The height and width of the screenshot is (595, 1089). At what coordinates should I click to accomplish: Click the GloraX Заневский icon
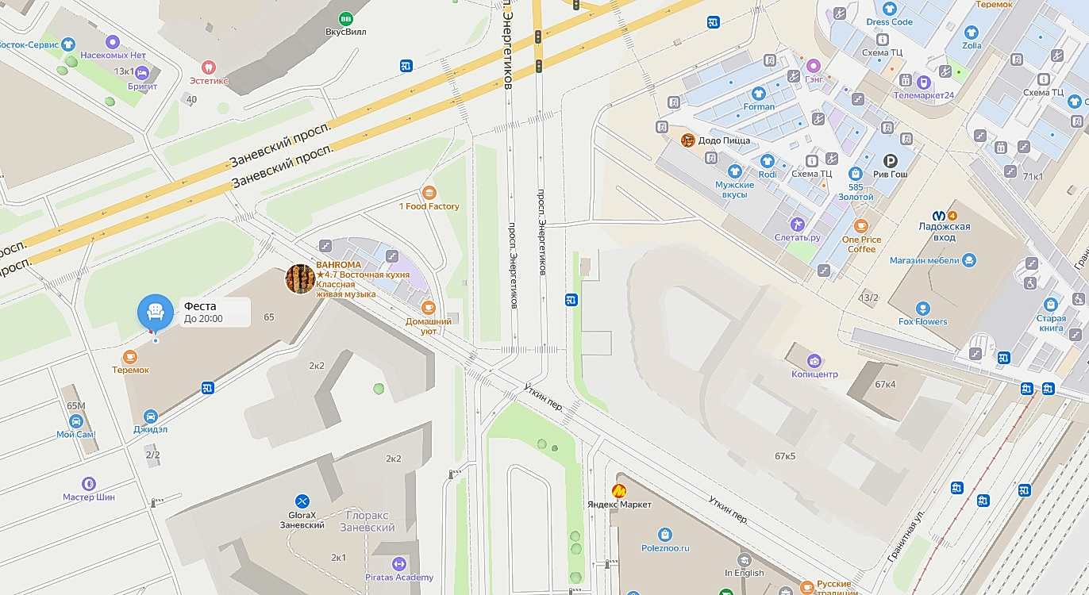(x=302, y=501)
